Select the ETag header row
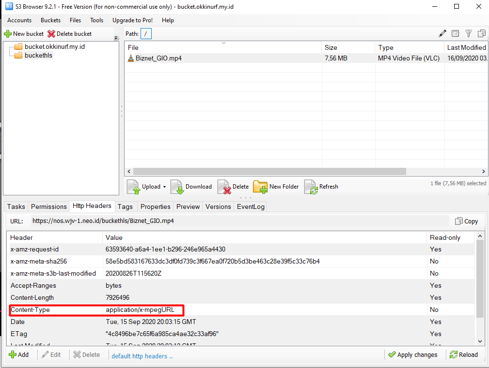The height and width of the screenshot is (368, 489). click(241, 334)
